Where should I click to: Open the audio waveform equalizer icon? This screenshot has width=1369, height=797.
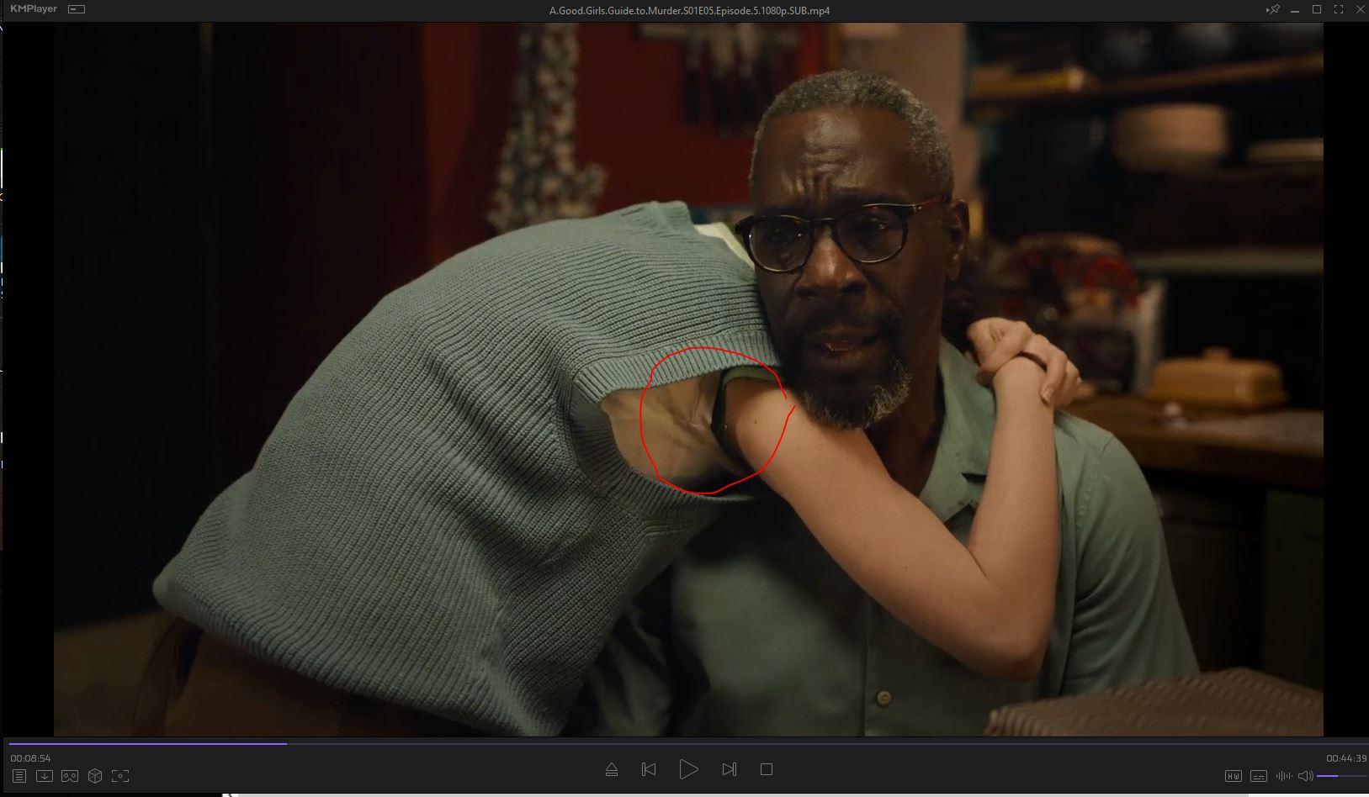[1284, 776]
